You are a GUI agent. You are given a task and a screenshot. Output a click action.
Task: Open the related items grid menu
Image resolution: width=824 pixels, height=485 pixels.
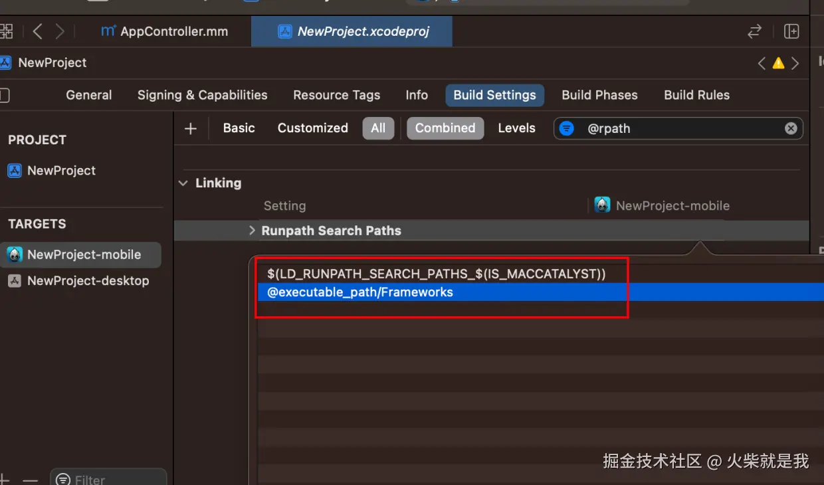point(6,31)
